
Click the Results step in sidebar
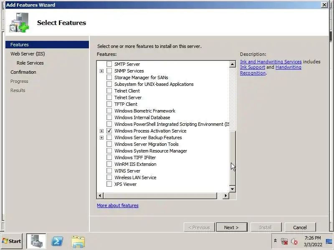[x=18, y=90]
